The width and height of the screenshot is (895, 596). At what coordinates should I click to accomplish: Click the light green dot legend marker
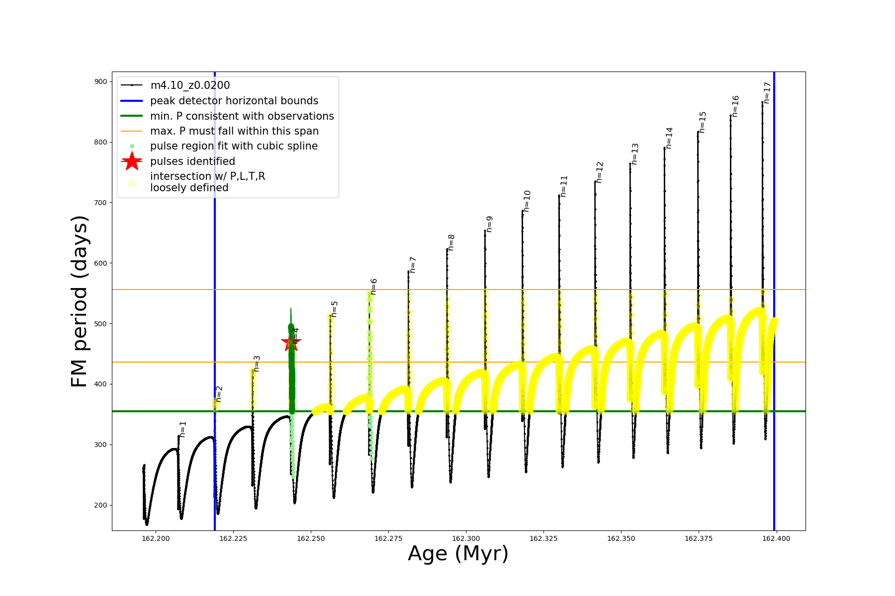(x=132, y=146)
